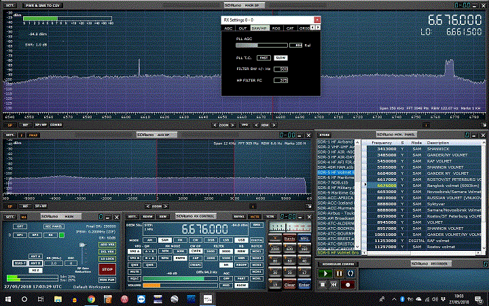Select 3000 filter bandwidth
Viewport: 489px width, 306px height.
(x=226, y=252)
